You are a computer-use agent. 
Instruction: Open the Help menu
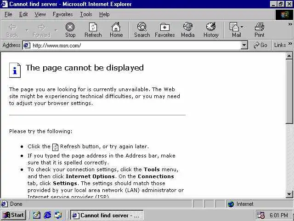(104, 14)
